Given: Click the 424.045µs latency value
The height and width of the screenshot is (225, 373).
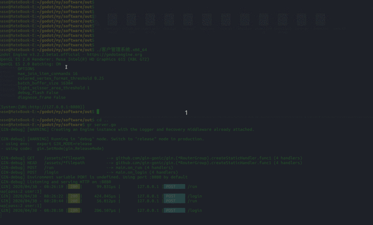Looking at the screenshot, I should [x=105, y=196].
